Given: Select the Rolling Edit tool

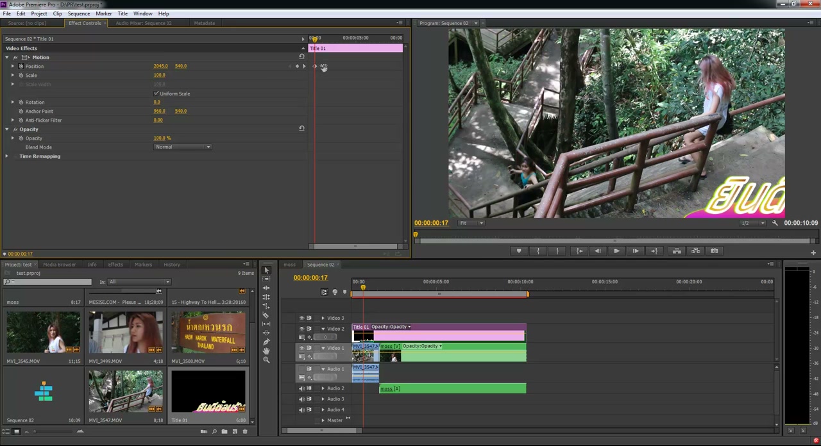Looking at the screenshot, I should pyautogui.click(x=266, y=297).
